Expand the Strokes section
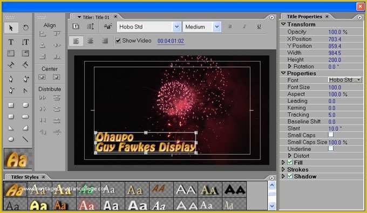 point(283,169)
